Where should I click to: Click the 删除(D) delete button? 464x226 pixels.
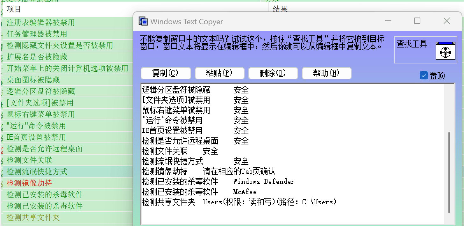point(273,73)
